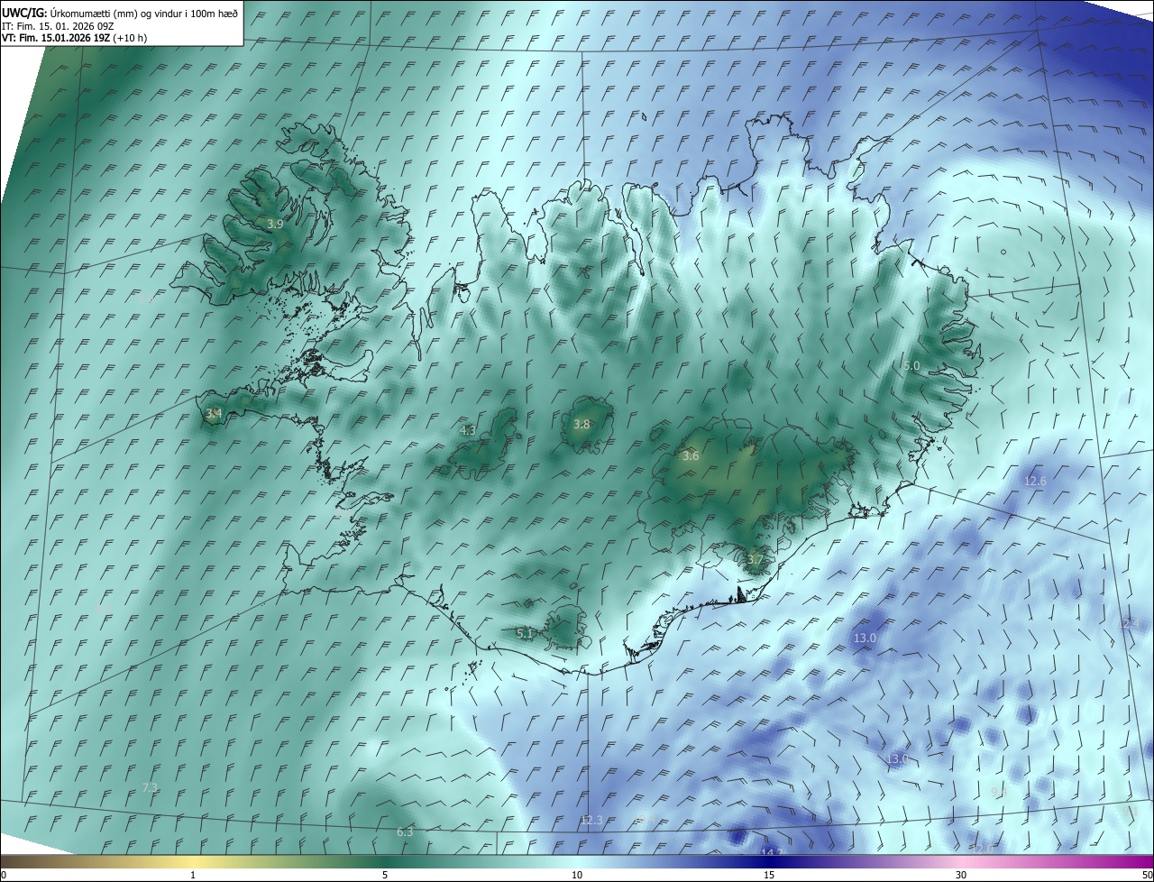The image size is (1154, 882).
Task: Click the 1 tick on the color scale
Action: pyautogui.click(x=193, y=875)
